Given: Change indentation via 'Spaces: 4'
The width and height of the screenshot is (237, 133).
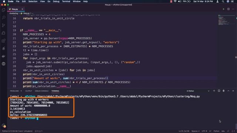Looking at the screenshot, I should [x=196, y=131].
